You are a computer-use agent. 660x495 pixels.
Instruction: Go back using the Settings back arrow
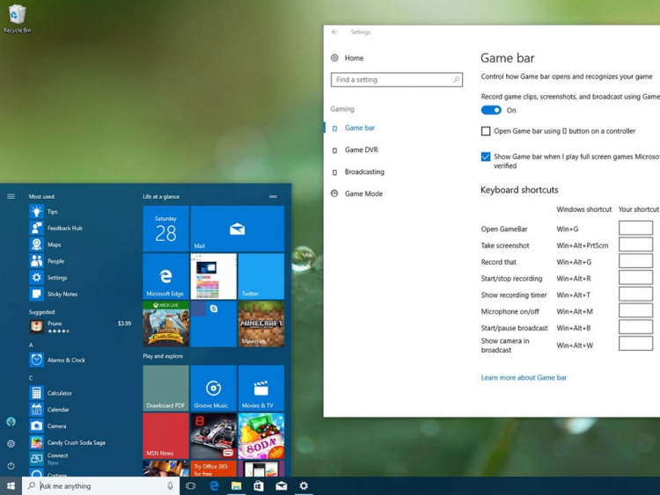[334, 32]
